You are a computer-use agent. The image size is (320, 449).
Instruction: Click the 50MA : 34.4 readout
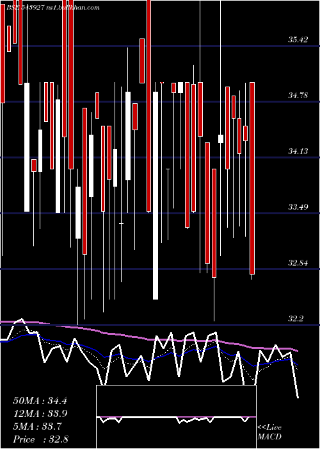40,401
